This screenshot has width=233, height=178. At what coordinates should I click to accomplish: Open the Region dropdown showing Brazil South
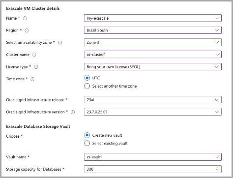click(x=153, y=30)
